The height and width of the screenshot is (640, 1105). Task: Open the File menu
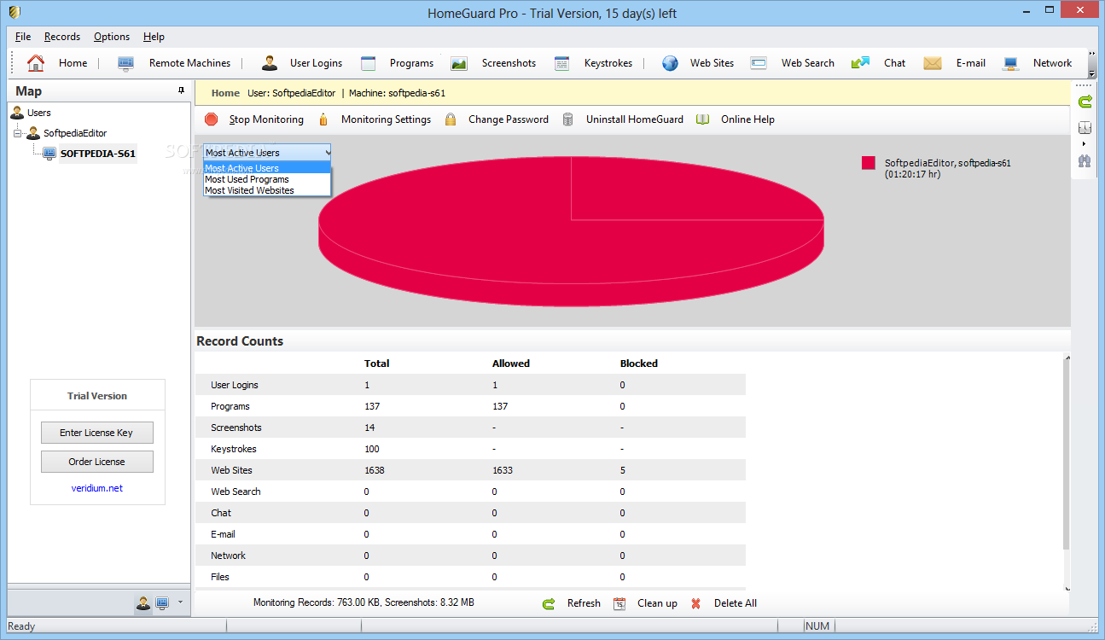(x=23, y=37)
